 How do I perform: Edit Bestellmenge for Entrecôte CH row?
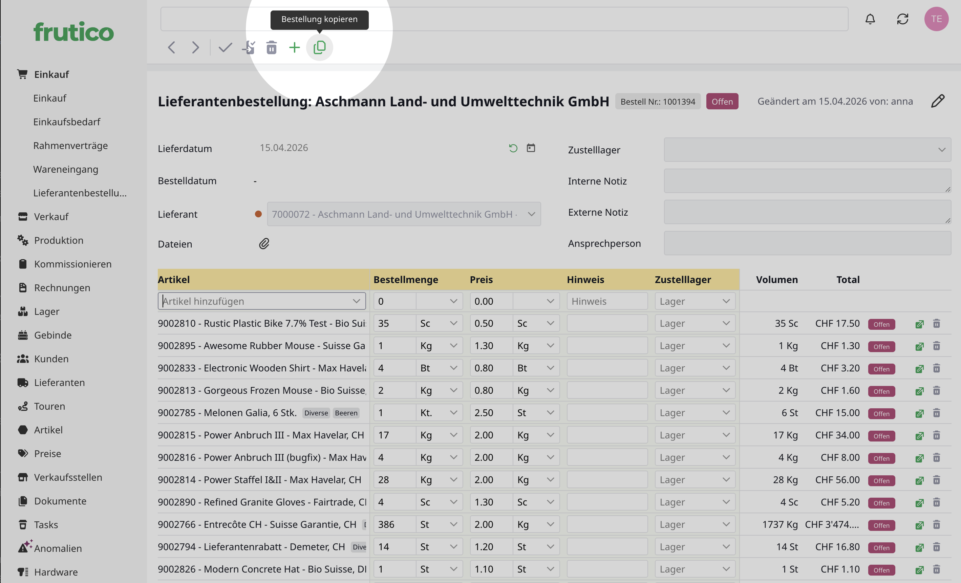click(394, 524)
